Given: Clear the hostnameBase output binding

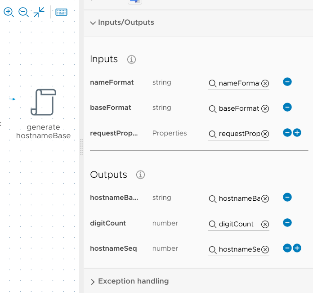Looking at the screenshot, I should pos(265,199).
